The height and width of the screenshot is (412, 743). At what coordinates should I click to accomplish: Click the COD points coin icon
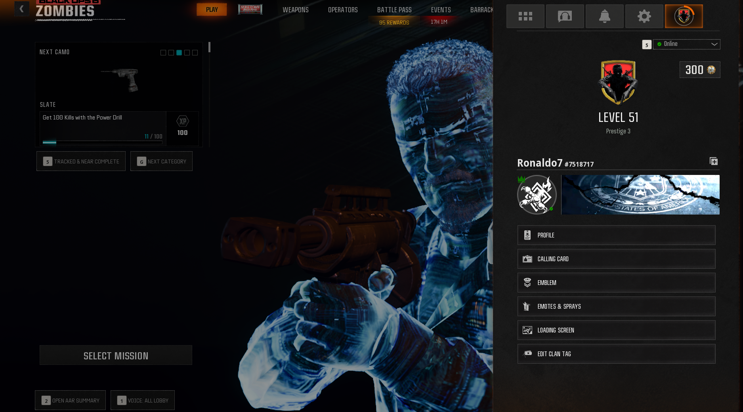(711, 70)
